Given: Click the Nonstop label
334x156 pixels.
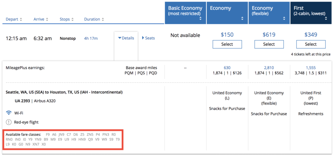Looking at the screenshot, I should 68,39.
